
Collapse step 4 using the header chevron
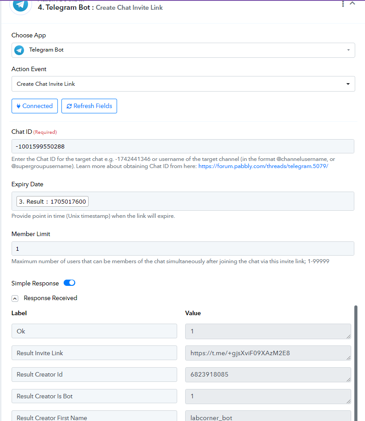353,4
